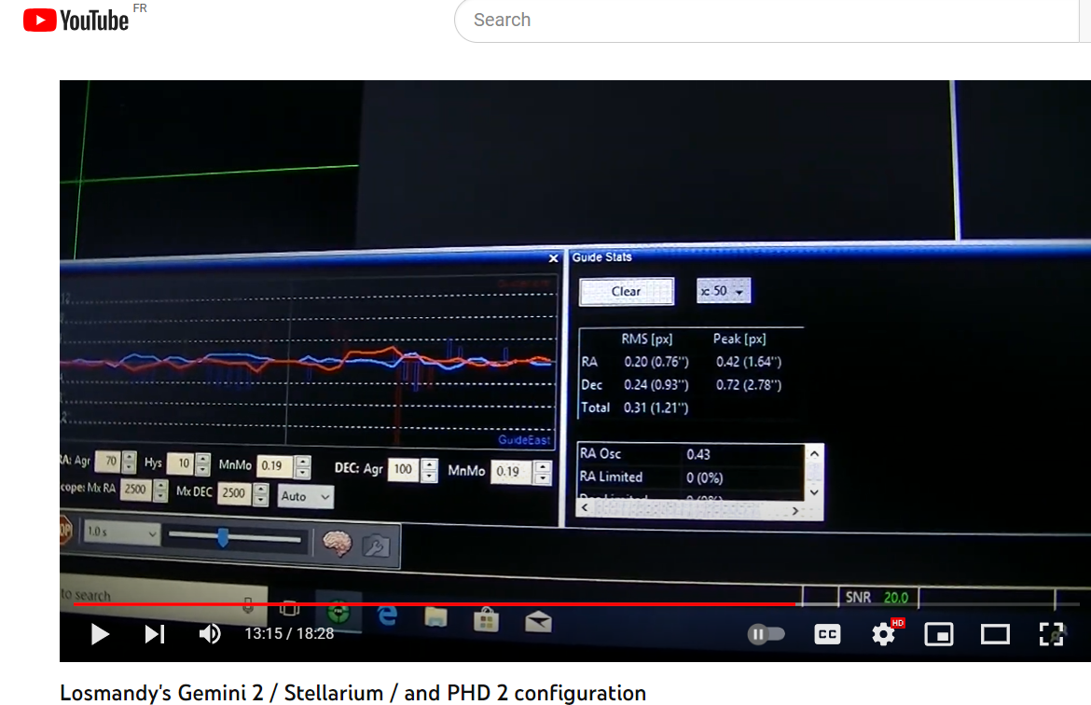Select the RA Limited row
The width and height of the screenshot is (1091, 705).
[x=690, y=477]
